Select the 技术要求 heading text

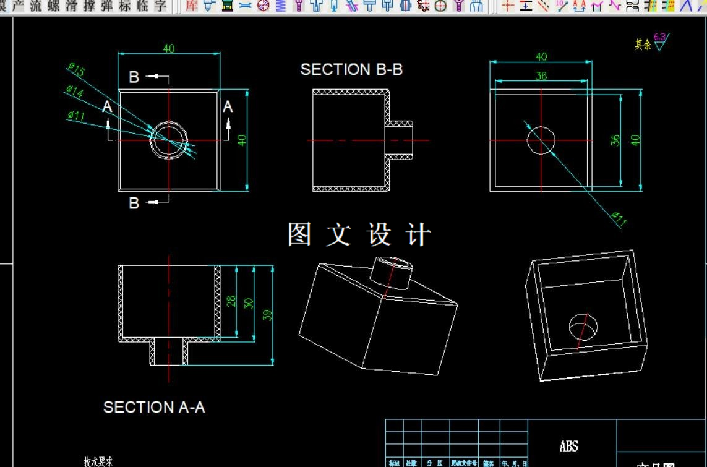(x=98, y=462)
